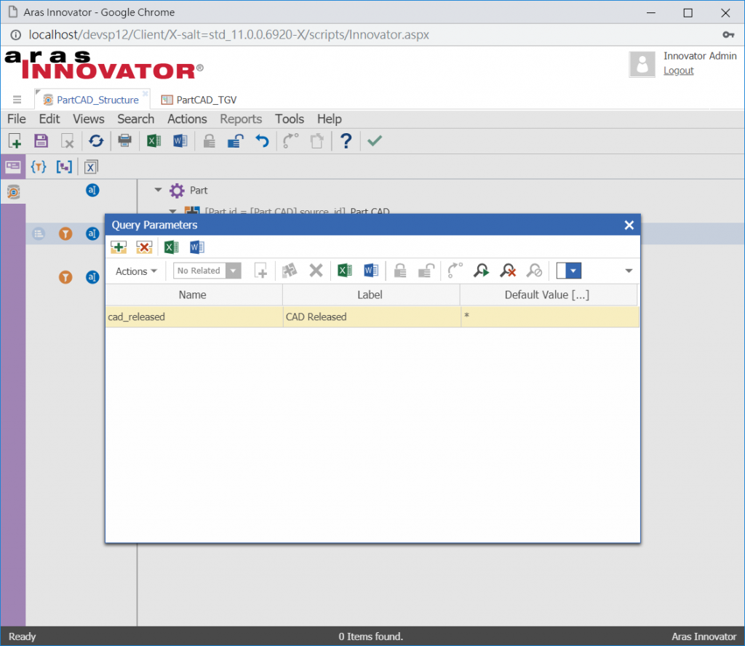The image size is (745, 646).
Task: Add a new row in Query Parameters dialog
Action: [119, 247]
